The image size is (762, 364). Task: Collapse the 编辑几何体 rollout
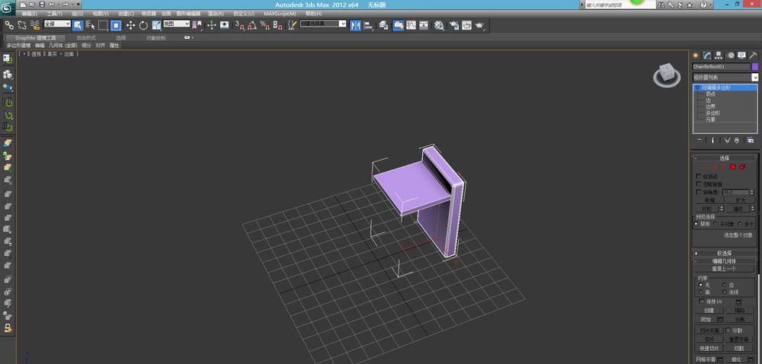725,261
